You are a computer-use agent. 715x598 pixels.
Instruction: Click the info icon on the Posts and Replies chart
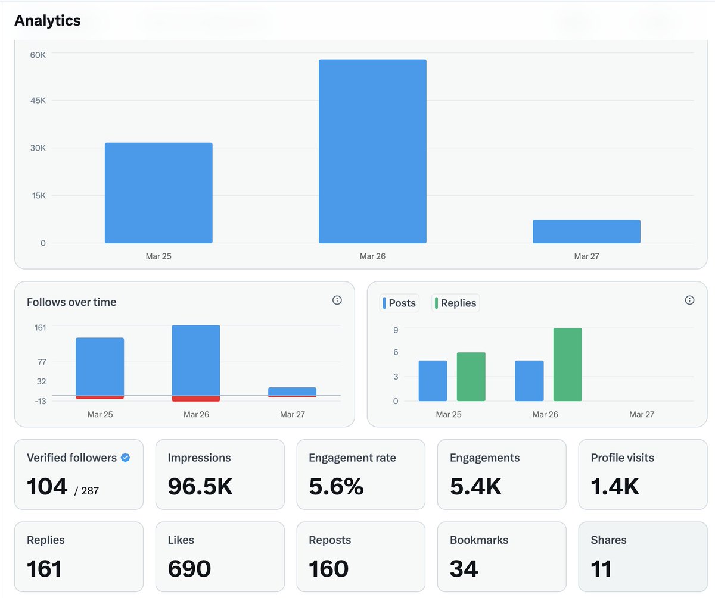tap(689, 300)
